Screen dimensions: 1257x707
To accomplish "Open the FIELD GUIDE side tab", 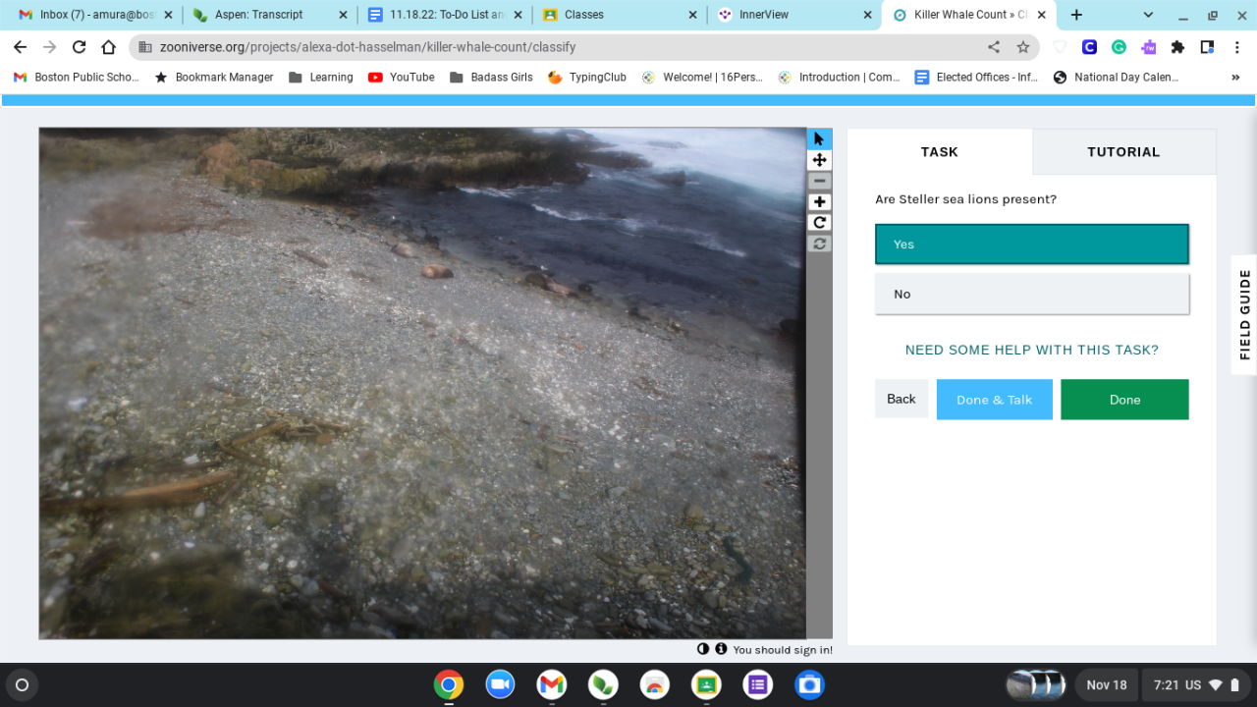I will coord(1244,314).
